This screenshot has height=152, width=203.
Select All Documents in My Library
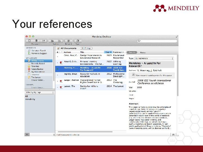(x=39, y=61)
